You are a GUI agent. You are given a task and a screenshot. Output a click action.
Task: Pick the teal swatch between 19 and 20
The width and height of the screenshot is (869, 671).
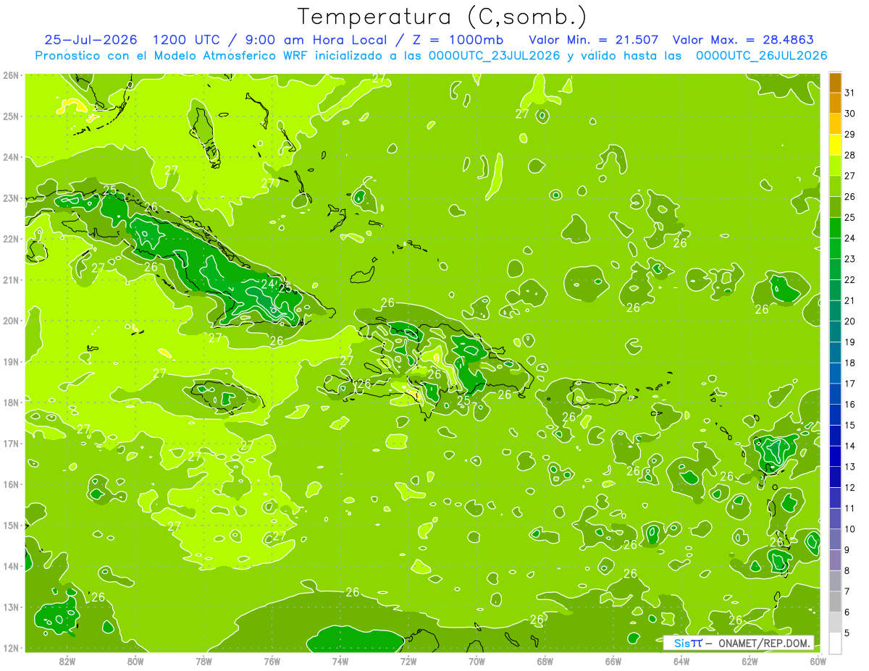(x=835, y=332)
